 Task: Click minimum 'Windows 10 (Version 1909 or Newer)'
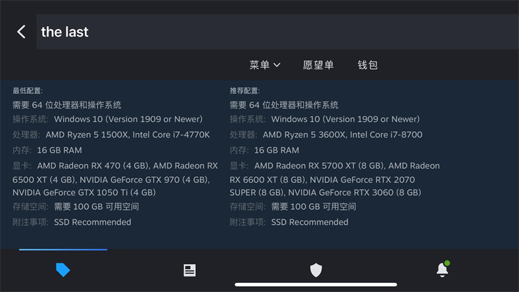(x=128, y=119)
